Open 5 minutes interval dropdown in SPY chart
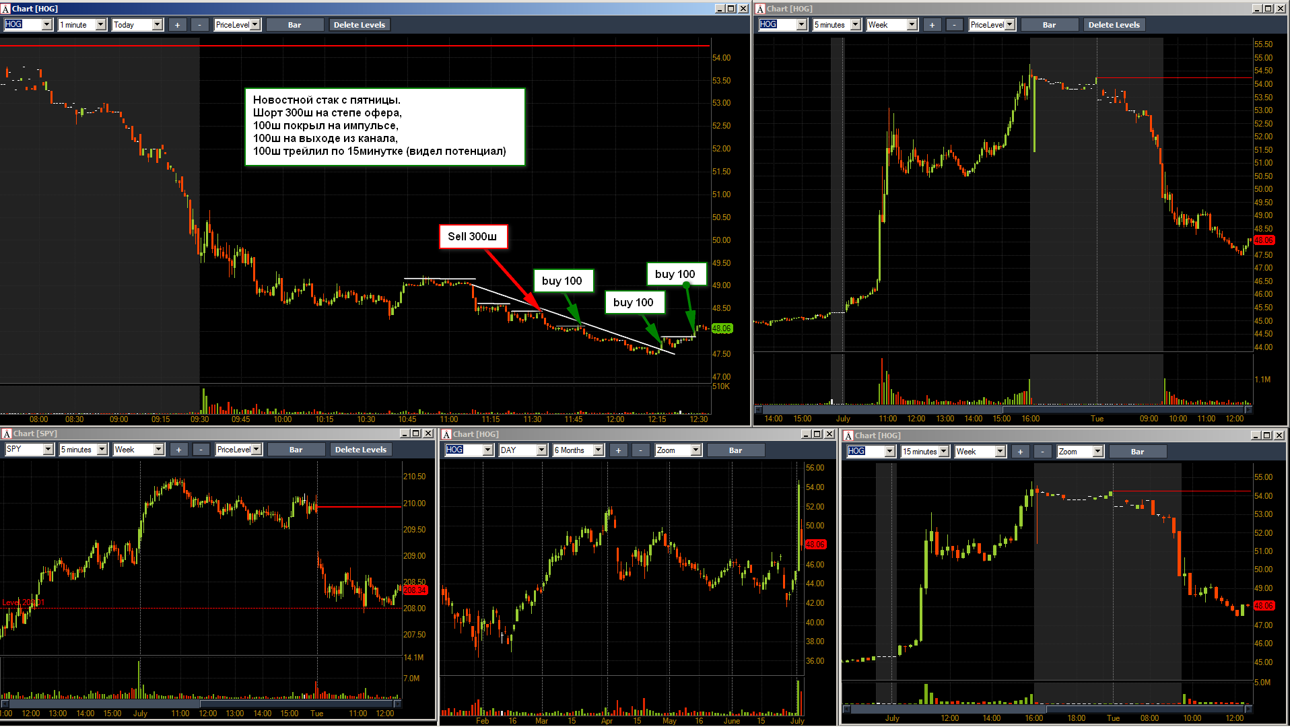 (x=102, y=450)
